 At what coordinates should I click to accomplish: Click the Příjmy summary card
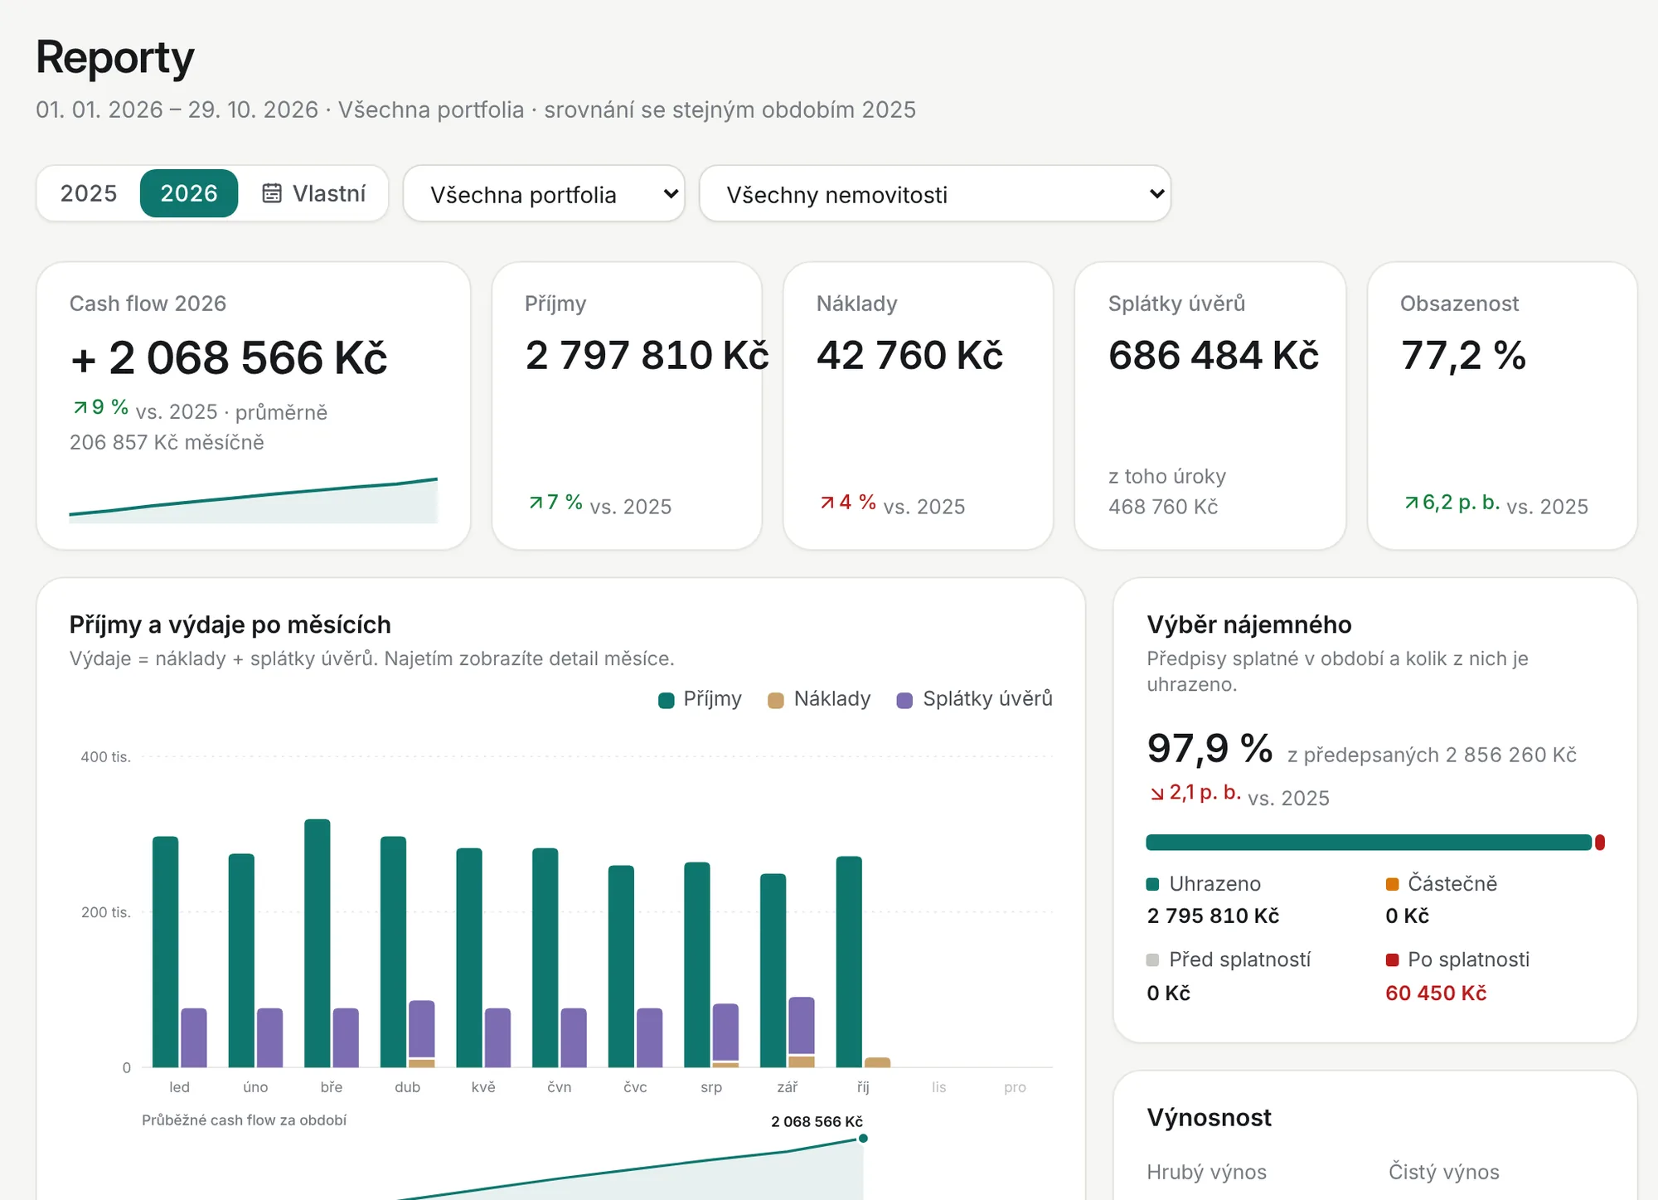click(x=627, y=406)
